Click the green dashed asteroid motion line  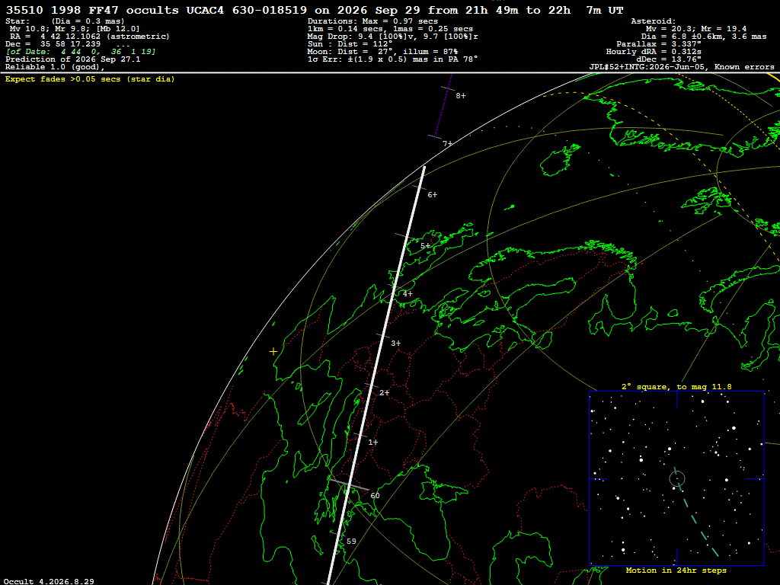(x=696, y=513)
